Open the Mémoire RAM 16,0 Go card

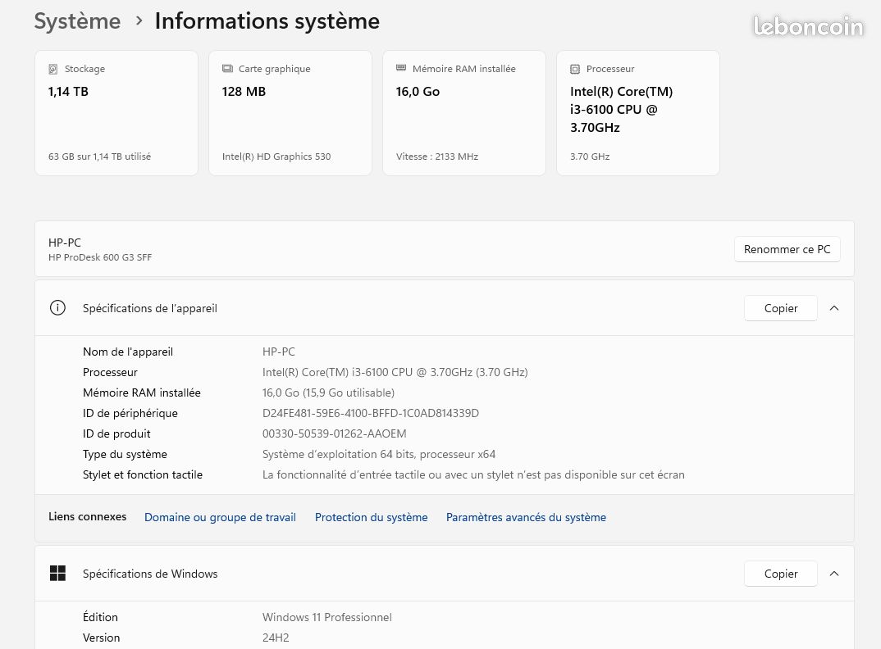pyautogui.click(x=464, y=113)
